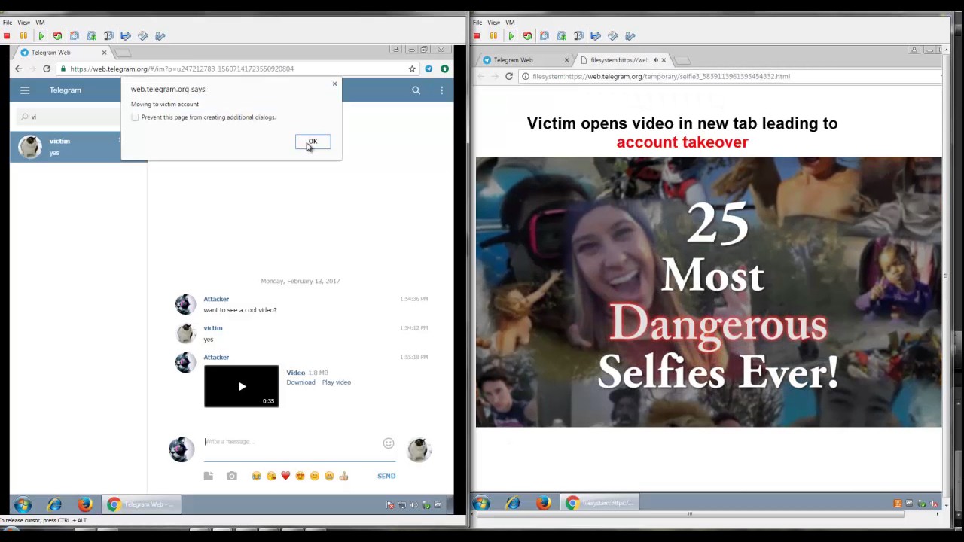Click the file attach icon below message box
Image resolution: width=964 pixels, height=542 pixels.
209,476
